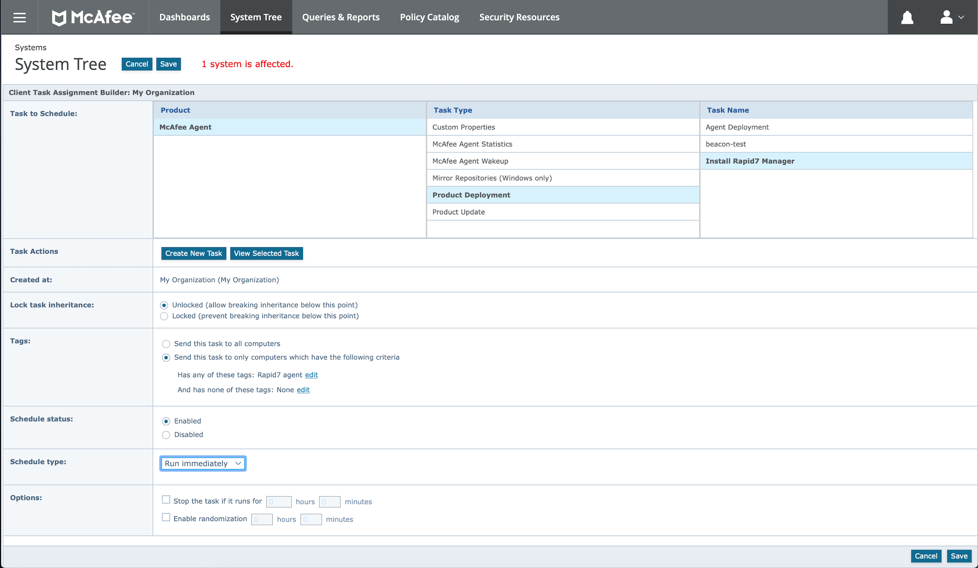
Task: Open the Policy Catalog tab
Action: pyautogui.click(x=429, y=18)
